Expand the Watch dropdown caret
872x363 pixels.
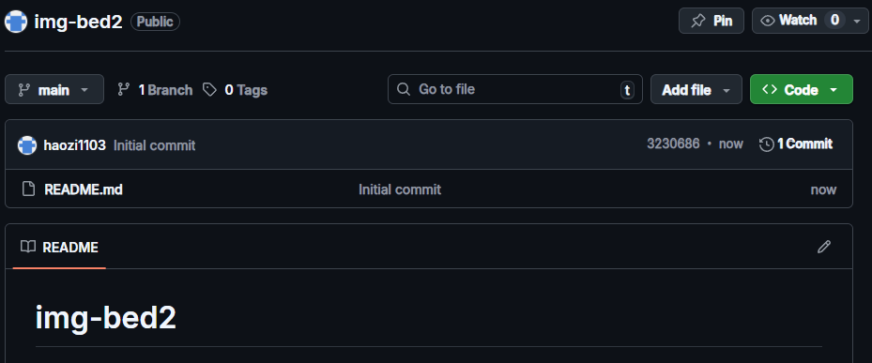coord(856,22)
